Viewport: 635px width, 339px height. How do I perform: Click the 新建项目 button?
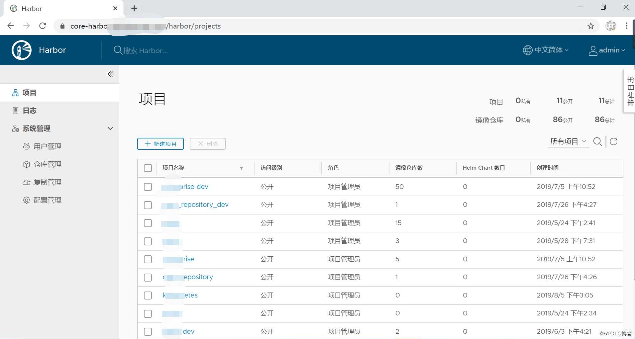click(160, 144)
